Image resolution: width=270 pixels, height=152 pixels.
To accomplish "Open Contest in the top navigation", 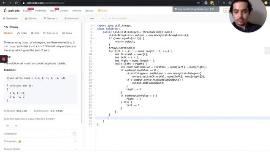I will pos(64,11).
